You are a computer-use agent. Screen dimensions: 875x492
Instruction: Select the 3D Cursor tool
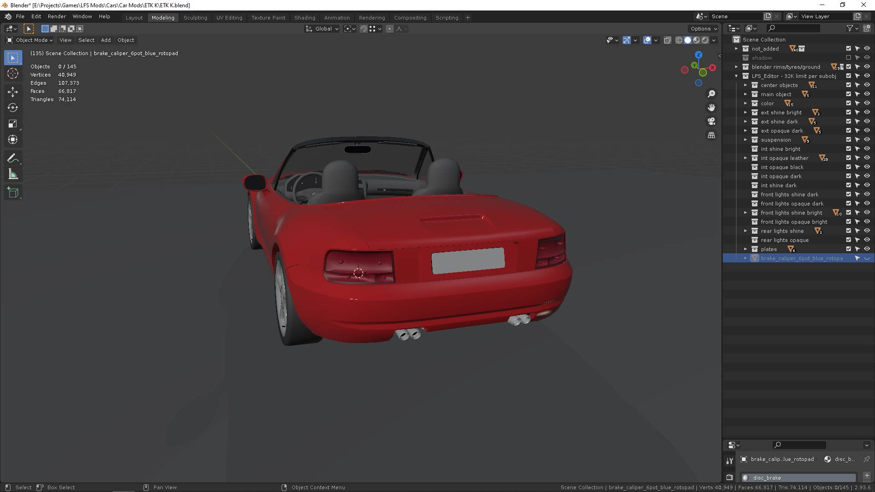pos(13,74)
